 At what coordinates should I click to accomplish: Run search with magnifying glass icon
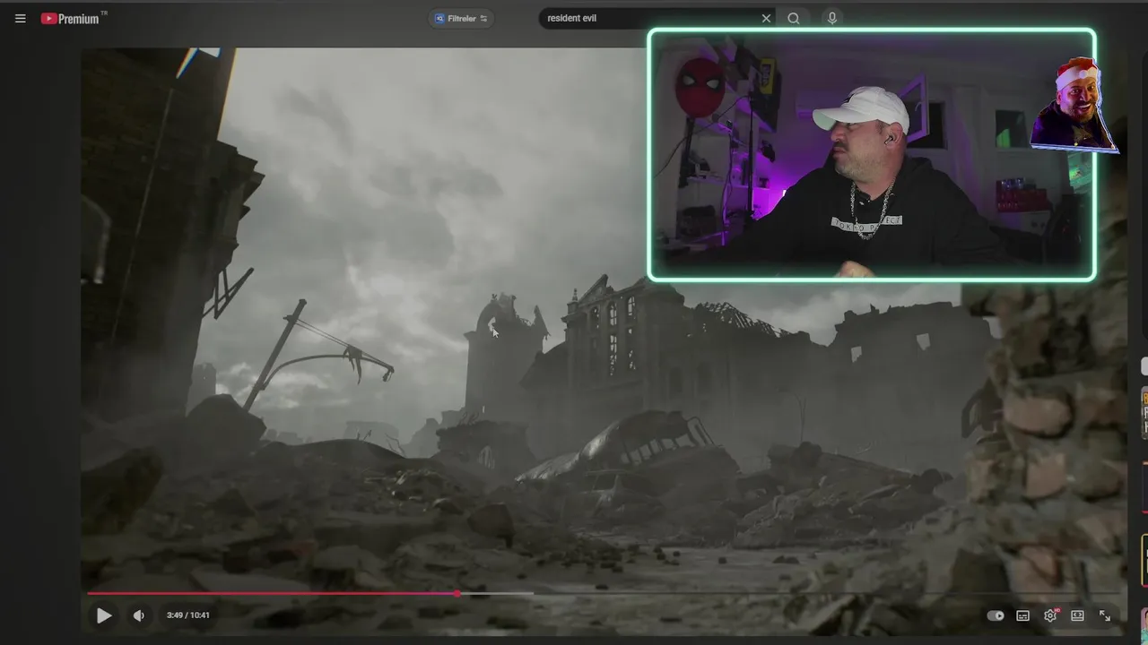(794, 18)
